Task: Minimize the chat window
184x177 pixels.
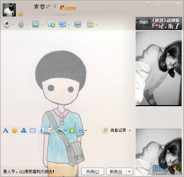Action: 158,4
